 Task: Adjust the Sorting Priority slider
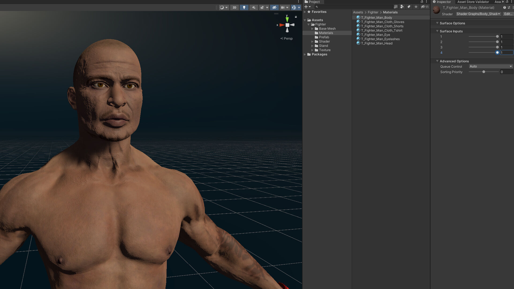483,72
